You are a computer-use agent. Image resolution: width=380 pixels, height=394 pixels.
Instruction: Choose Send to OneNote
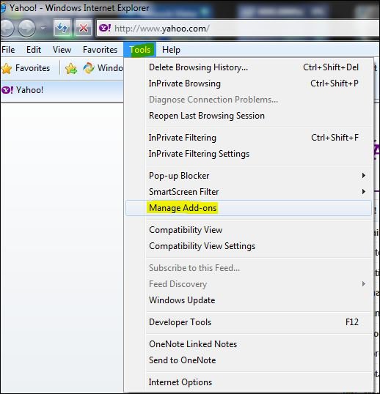tap(249, 360)
